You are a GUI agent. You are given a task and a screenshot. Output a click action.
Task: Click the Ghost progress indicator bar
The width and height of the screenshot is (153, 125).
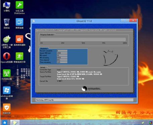coord(83,39)
